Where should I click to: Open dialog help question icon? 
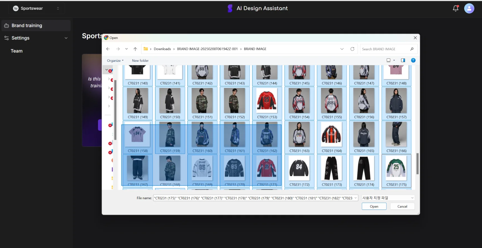(x=413, y=60)
